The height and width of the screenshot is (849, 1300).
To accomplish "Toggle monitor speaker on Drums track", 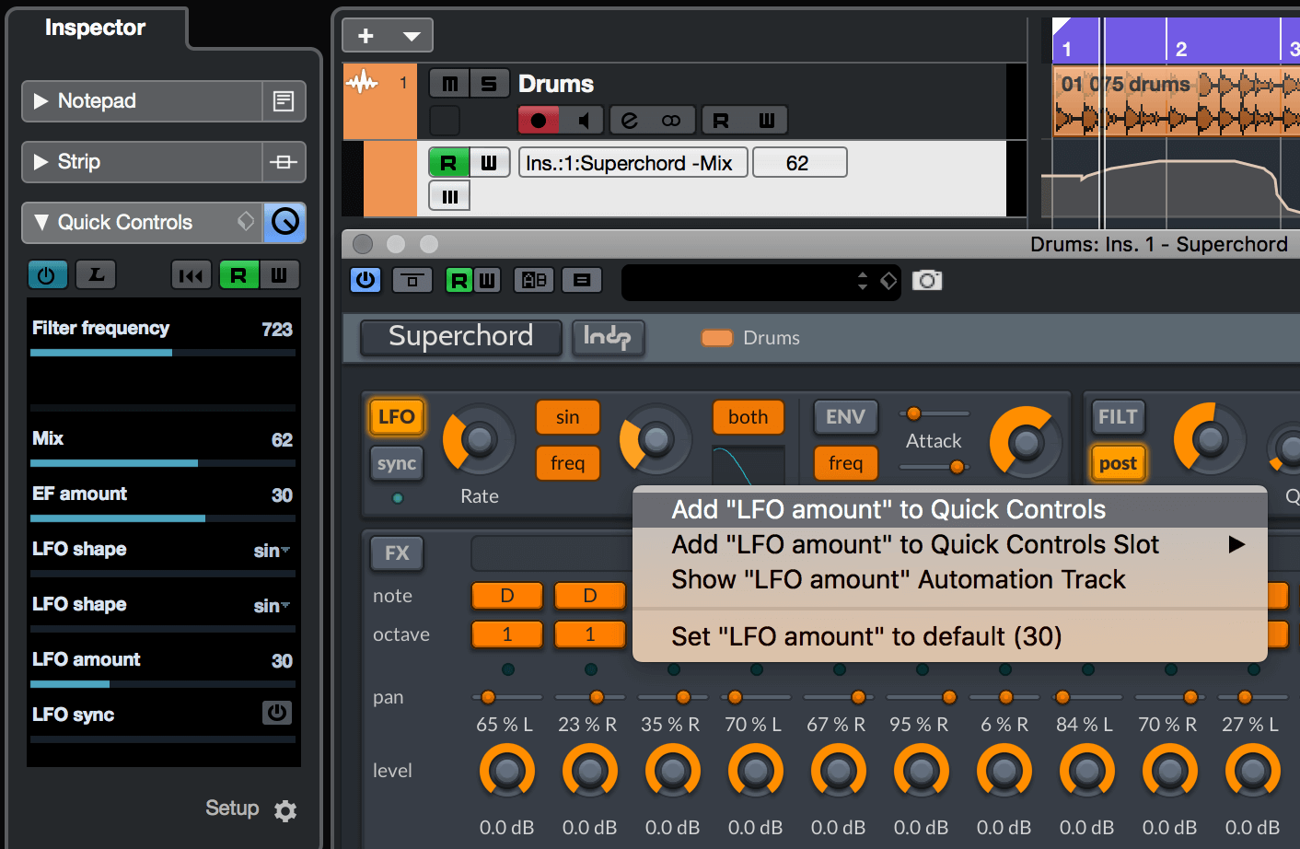I will pos(582,120).
